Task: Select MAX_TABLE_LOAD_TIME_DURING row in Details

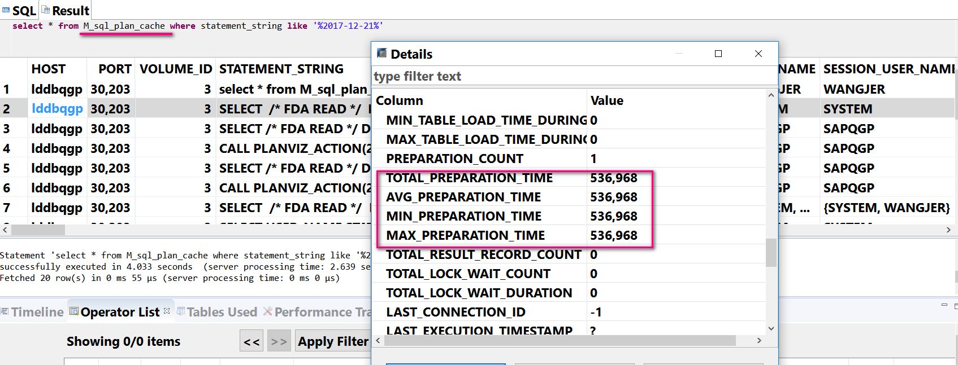Action: click(x=569, y=139)
